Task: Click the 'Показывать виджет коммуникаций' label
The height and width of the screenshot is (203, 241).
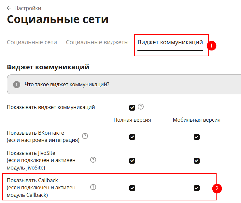Action: coord(51,107)
